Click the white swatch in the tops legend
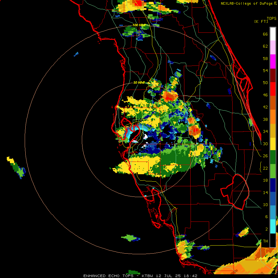Viewport: 278px width, 278px height. pyautogui.click(x=273, y=34)
